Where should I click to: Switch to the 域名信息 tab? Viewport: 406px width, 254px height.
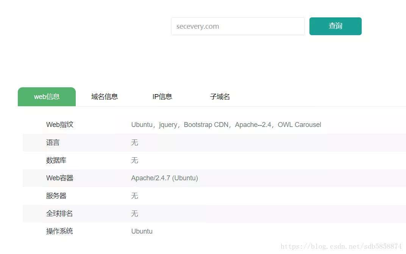[x=104, y=97]
